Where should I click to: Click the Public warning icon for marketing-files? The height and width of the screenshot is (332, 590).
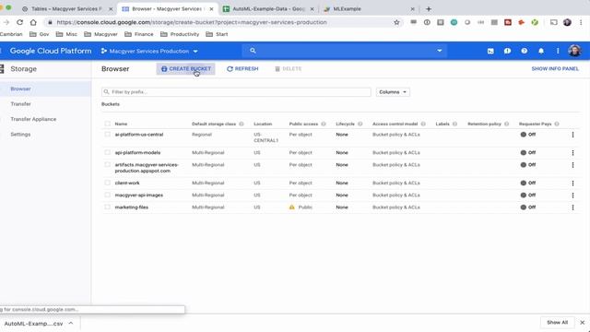click(292, 207)
